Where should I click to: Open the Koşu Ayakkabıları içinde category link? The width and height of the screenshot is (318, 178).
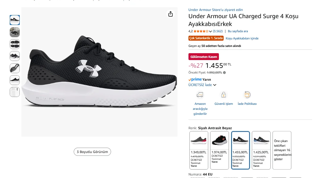pos(242,38)
